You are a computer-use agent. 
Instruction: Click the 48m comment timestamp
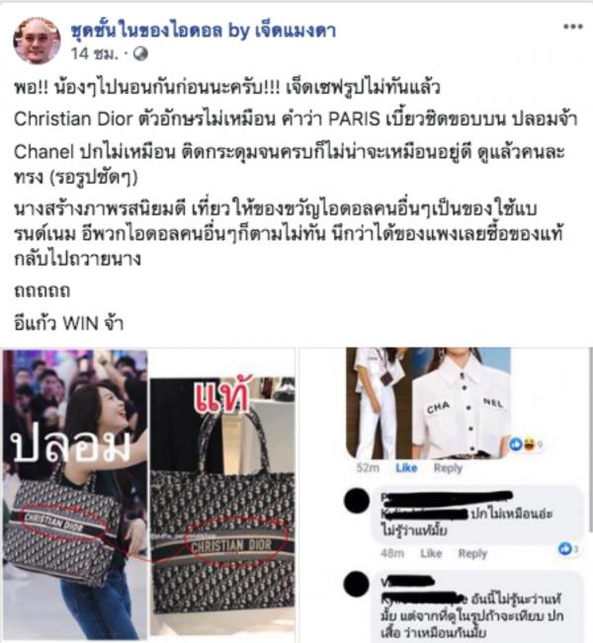point(392,553)
